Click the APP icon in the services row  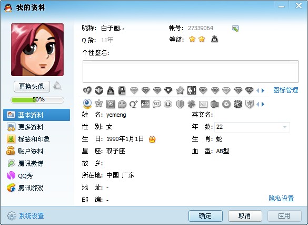tap(145, 104)
